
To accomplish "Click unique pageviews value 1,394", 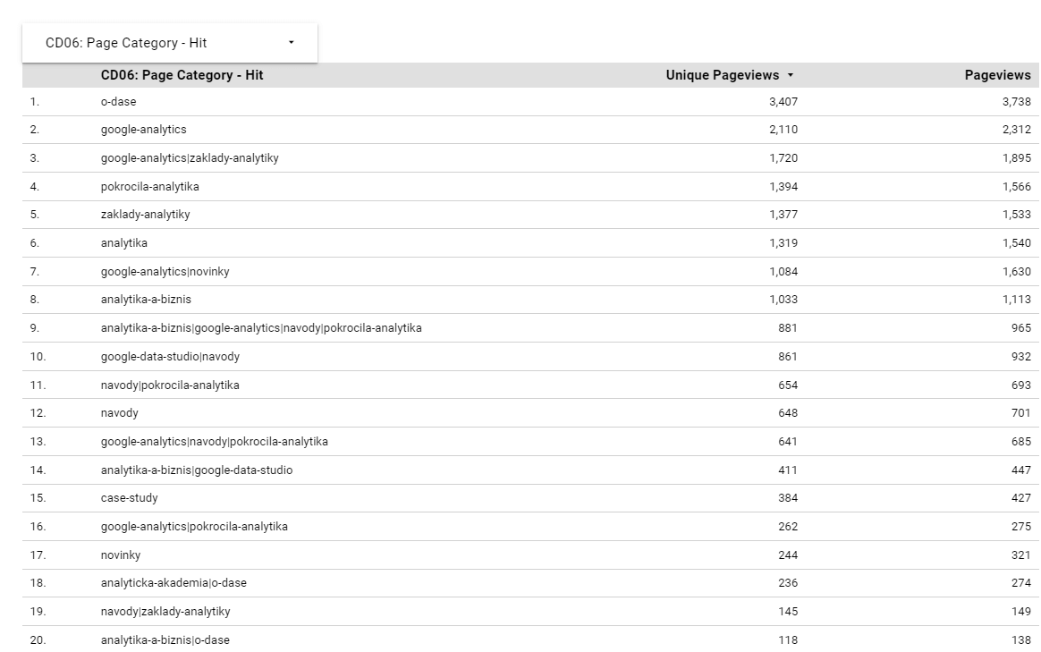I will (783, 187).
